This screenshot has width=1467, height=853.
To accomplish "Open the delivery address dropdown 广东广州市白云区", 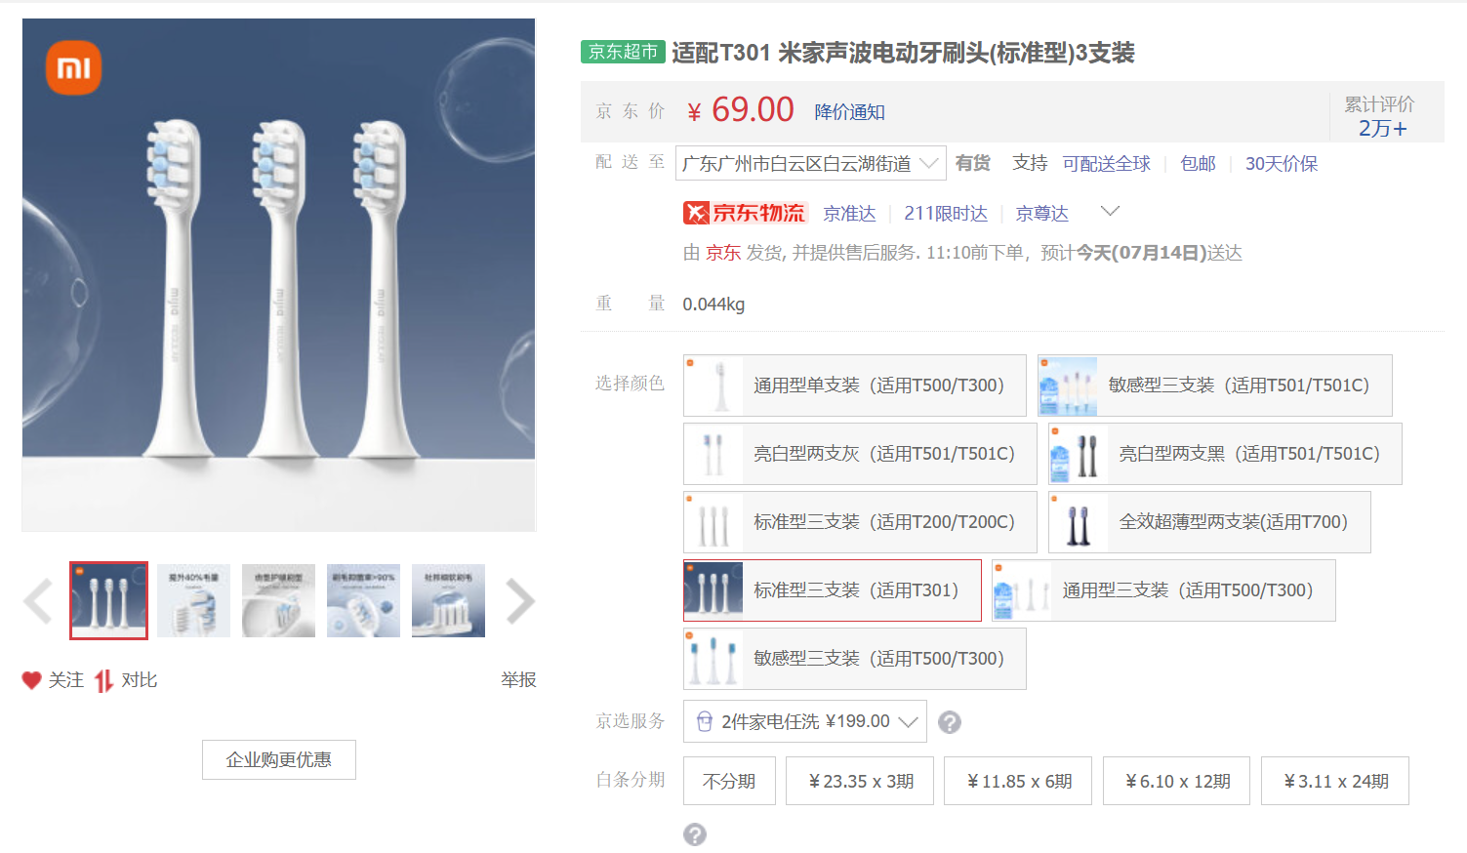I will pyautogui.click(x=810, y=163).
